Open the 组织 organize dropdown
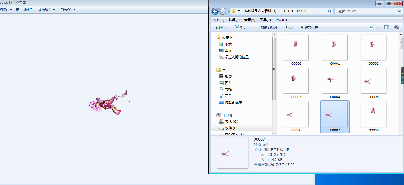404x185 pixels. [221, 27]
